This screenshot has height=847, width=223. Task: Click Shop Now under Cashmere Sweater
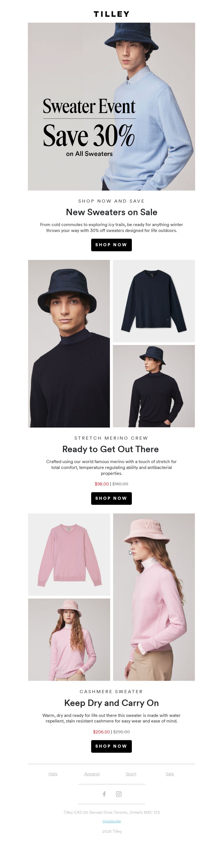[x=111, y=746]
